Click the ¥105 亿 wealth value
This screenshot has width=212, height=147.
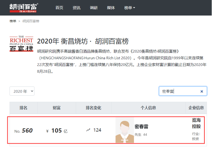[57, 131]
